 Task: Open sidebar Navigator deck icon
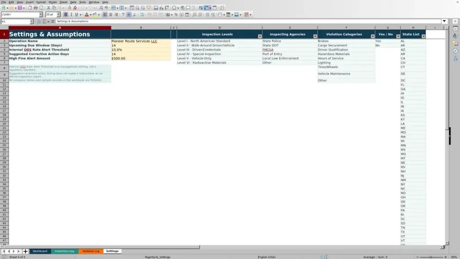(456, 51)
